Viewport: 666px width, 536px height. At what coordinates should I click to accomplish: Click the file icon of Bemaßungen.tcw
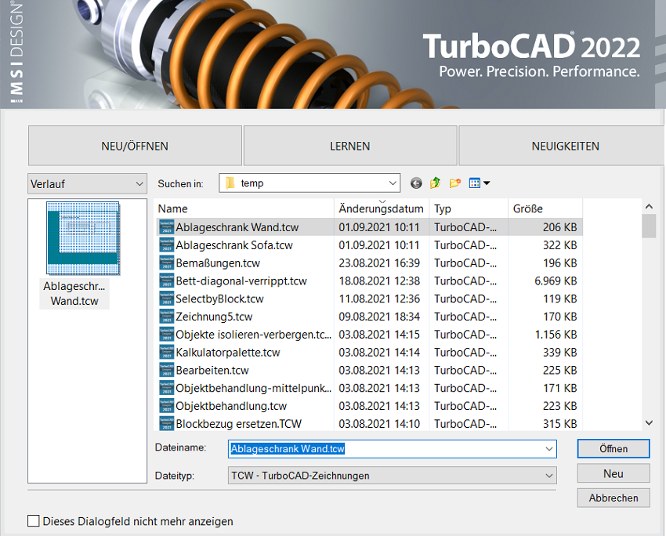pyautogui.click(x=166, y=263)
